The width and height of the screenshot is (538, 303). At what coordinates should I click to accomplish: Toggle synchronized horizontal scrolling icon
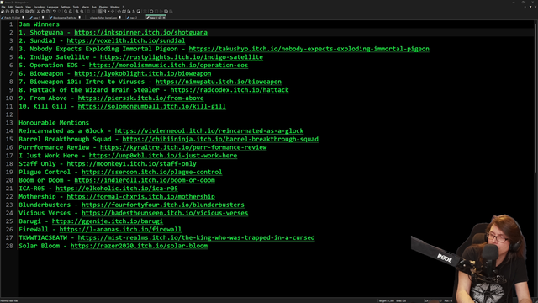tap(93, 11)
